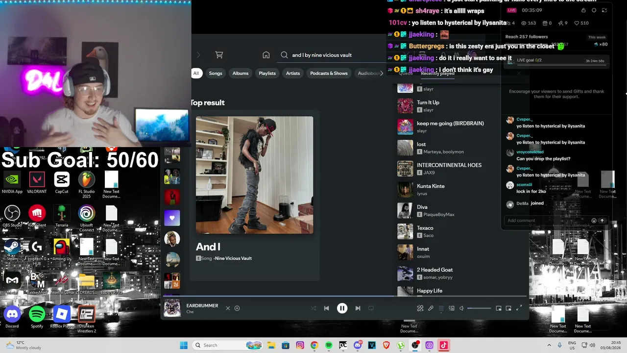Click the Spotify volume slider
This screenshot has width=627, height=353.
479,308
